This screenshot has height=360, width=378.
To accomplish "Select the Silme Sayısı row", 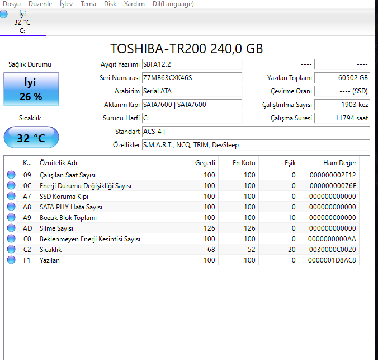I will pos(182,228).
